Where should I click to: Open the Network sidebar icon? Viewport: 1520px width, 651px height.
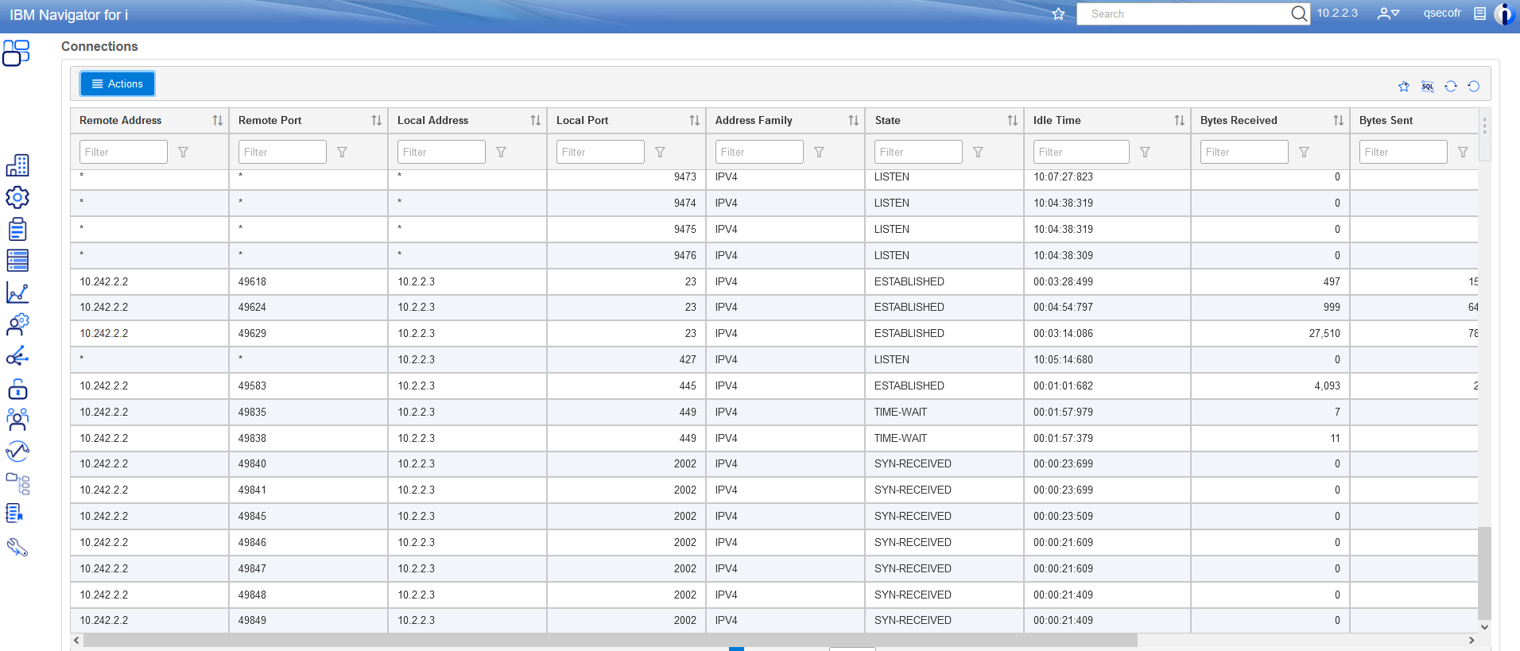17,356
